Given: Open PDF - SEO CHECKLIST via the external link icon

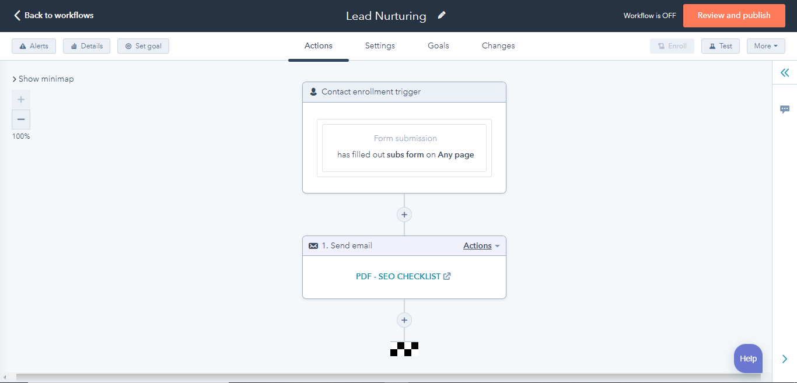Looking at the screenshot, I should point(447,276).
